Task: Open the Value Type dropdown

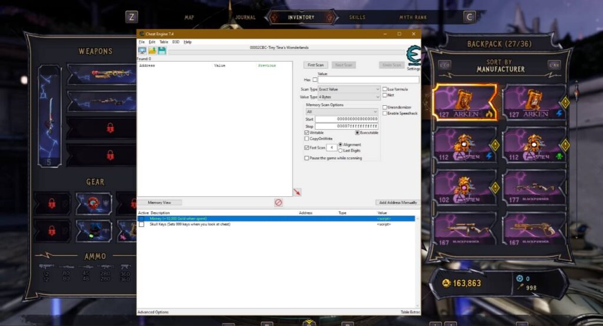Action: click(349, 97)
